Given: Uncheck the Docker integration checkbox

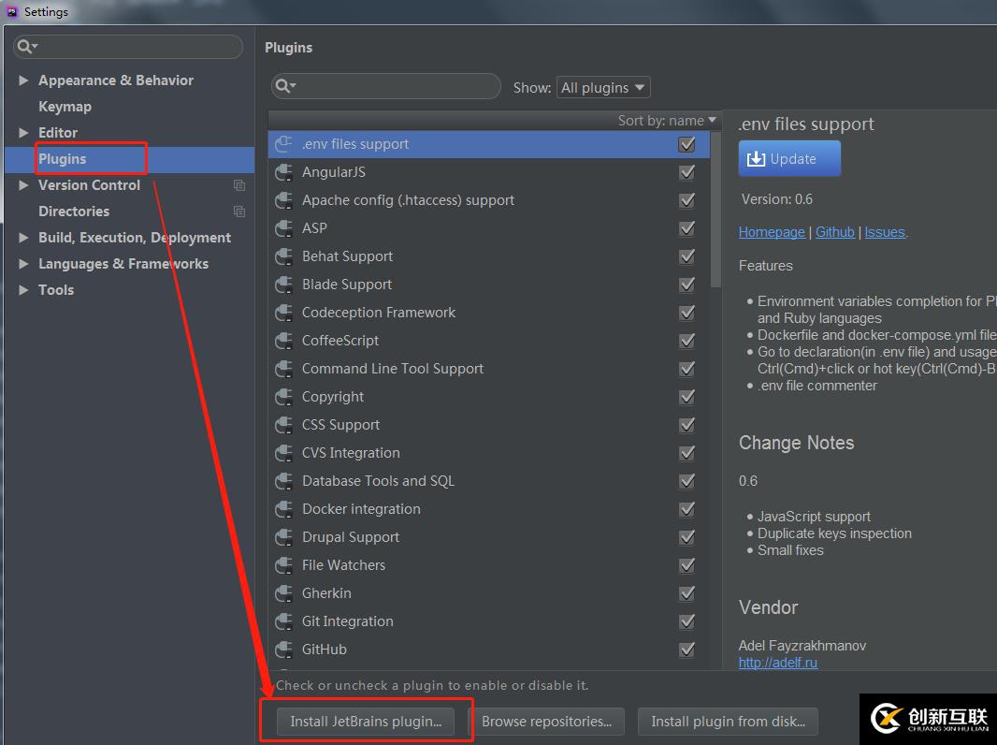Looking at the screenshot, I should pyautogui.click(x=686, y=509).
